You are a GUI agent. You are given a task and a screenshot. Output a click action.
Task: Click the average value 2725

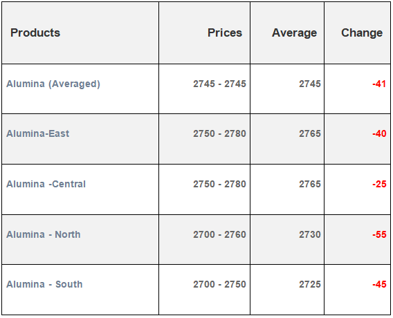coord(310,284)
